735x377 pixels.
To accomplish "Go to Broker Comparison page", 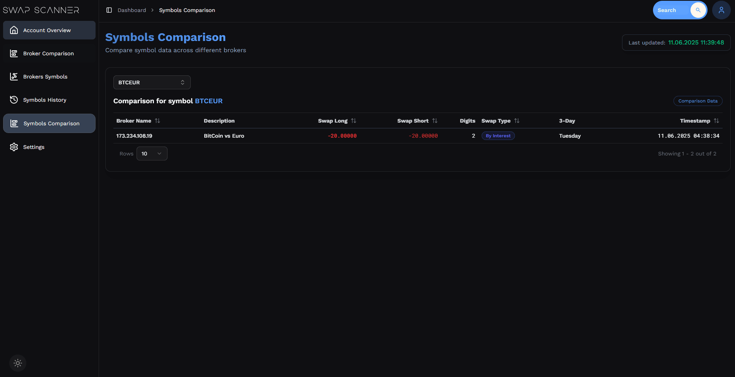I will tap(49, 53).
